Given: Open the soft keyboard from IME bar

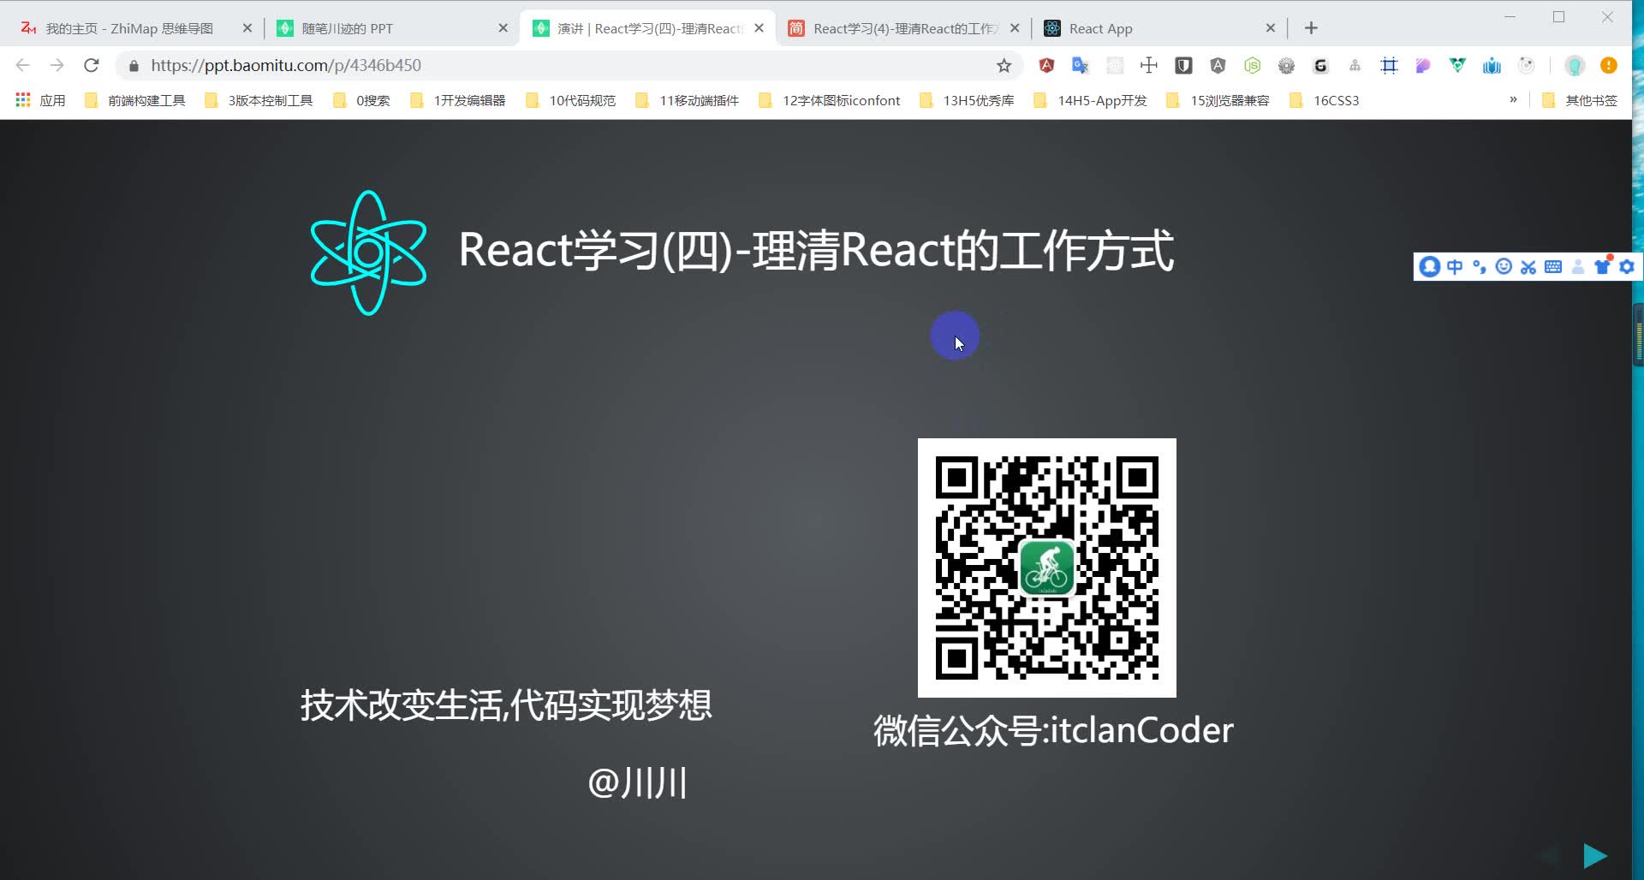Looking at the screenshot, I should click(x=1553, y=266).
